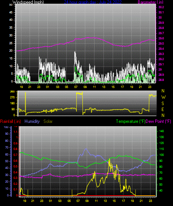Click the "0.2" rainfall axis value

click(16, 184)
